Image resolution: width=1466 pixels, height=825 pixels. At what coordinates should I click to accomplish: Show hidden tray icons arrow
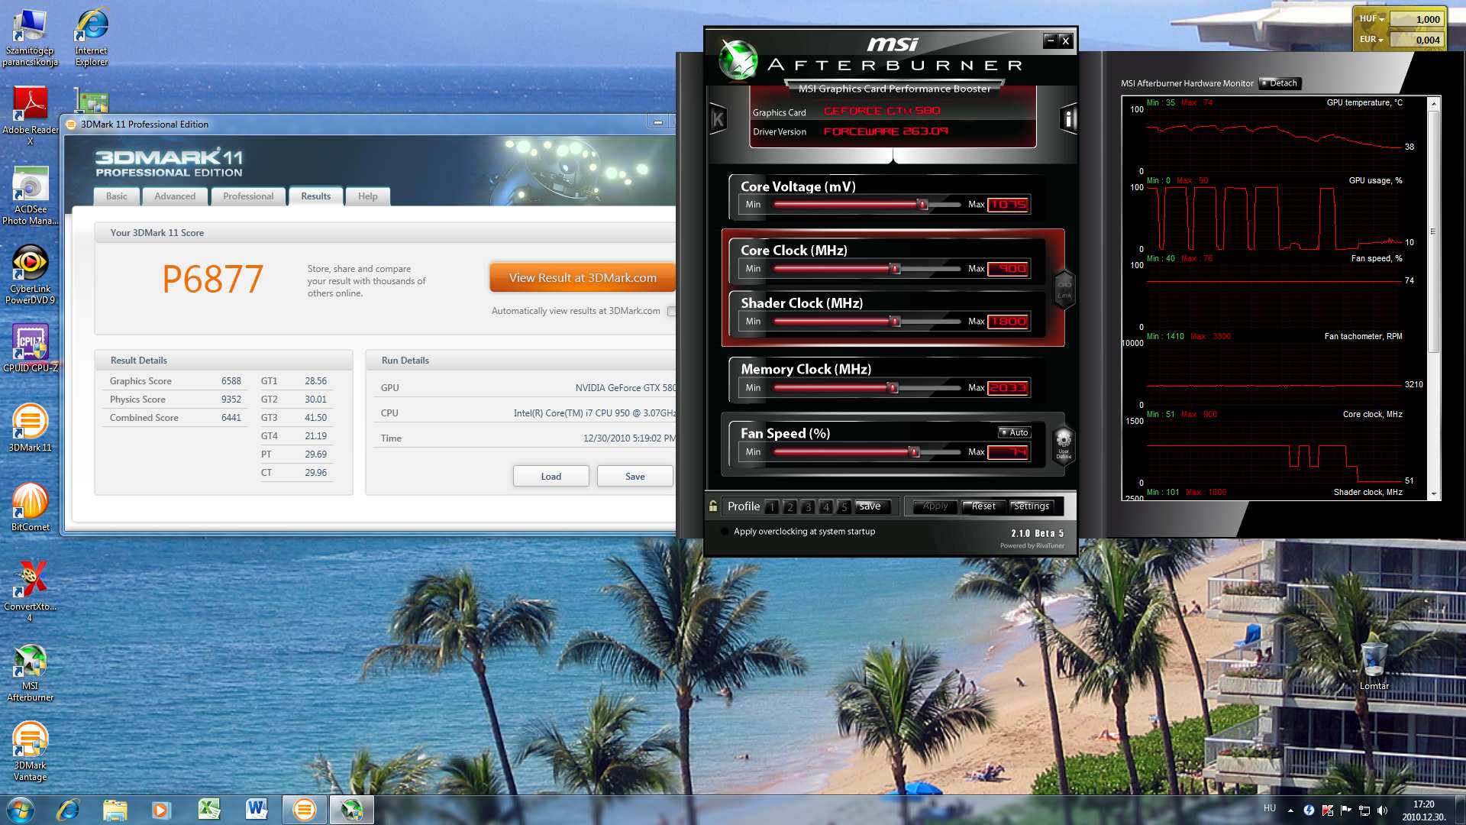point(1290,810)
